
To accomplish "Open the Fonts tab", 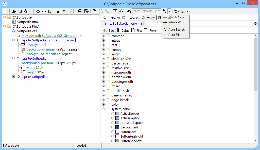I will tap(150, 30).
